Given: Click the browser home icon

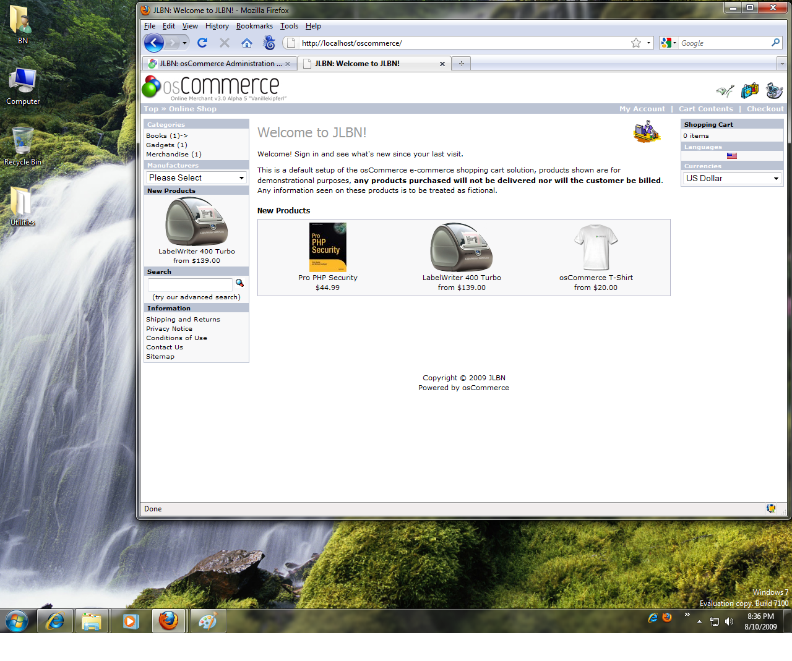Looking at the screenshot, I should click(246, 43).
